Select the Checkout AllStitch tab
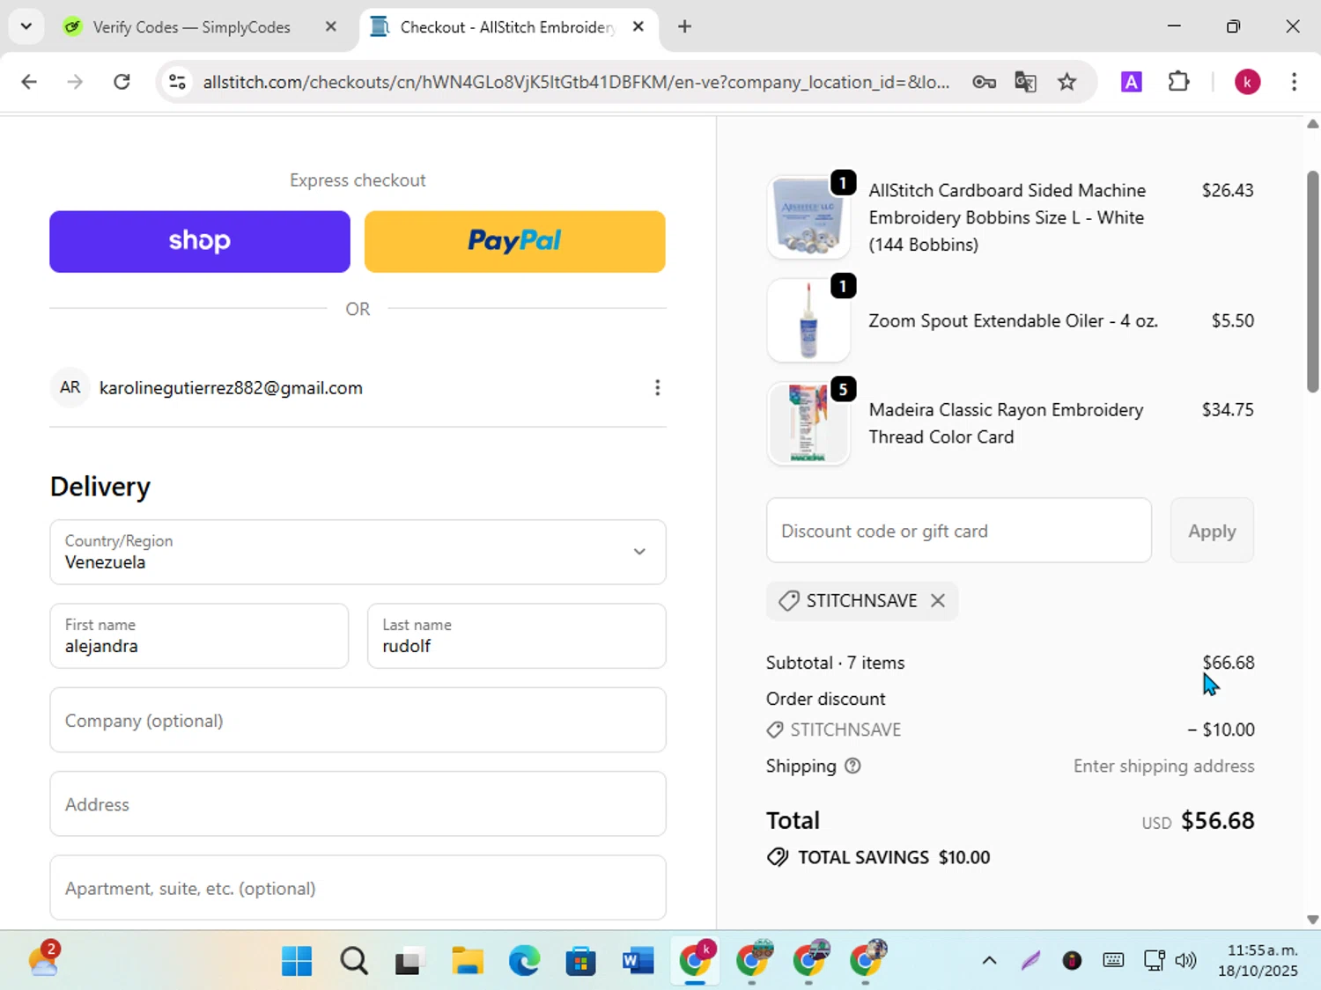 point(506,27)
